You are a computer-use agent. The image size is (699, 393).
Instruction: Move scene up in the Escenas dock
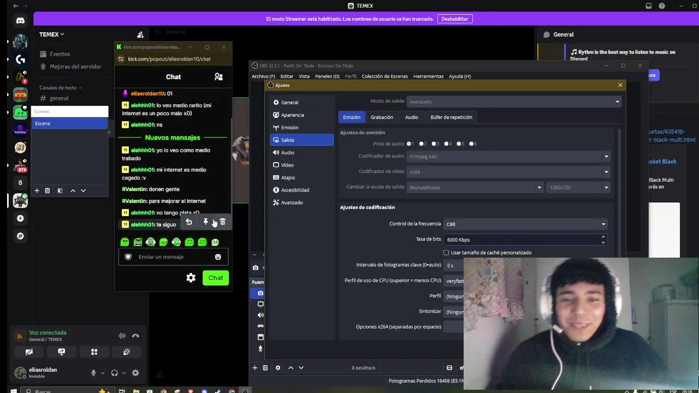click(x=73, y=190)
